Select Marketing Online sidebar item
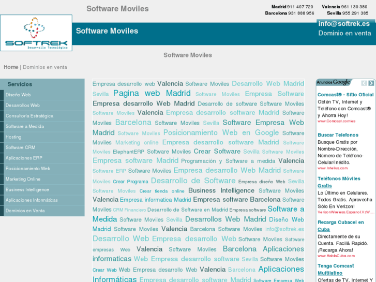 click(x=44, y=179)
